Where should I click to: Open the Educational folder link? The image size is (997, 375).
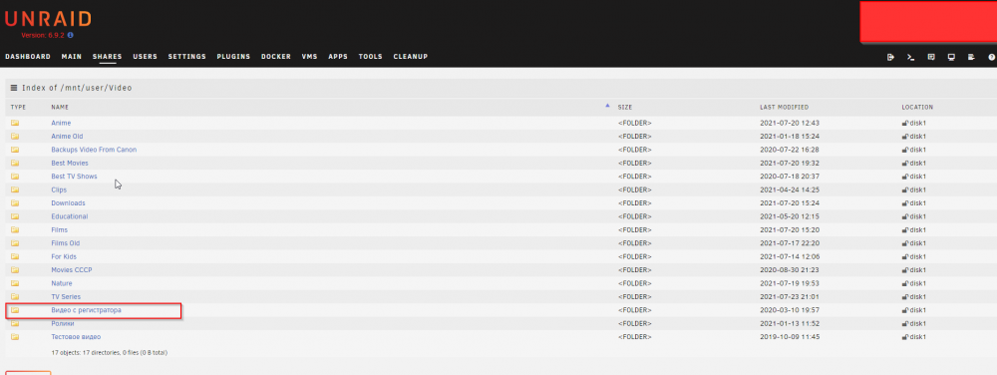pyautogui.click(x=70, y=216)
